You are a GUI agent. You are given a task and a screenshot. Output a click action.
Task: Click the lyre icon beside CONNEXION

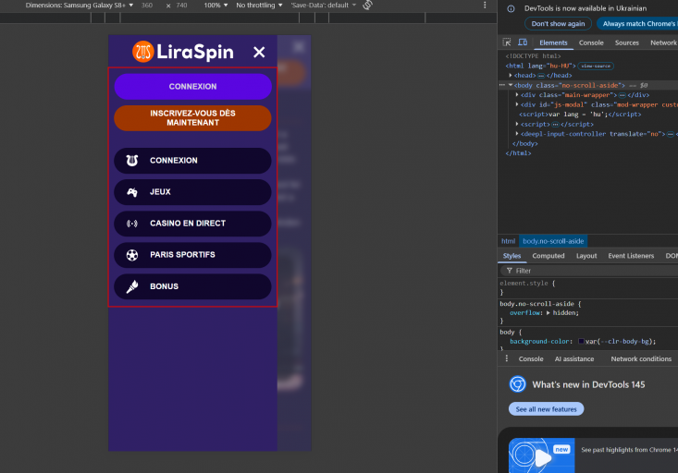click(x=132, y=160)
